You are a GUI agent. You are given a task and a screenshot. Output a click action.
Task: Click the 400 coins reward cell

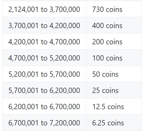pos(114,25)
